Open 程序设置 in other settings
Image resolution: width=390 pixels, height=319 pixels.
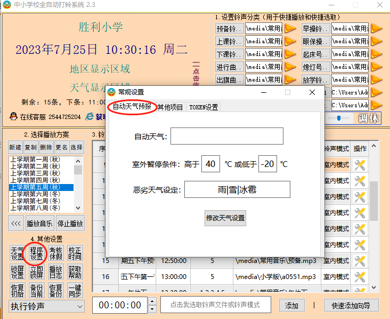pyautogui.click(x=37, y=254)
